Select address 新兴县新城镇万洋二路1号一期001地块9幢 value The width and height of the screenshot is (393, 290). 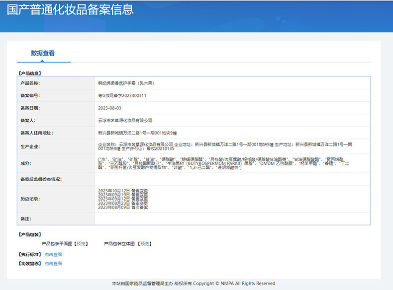coord(137,133)
